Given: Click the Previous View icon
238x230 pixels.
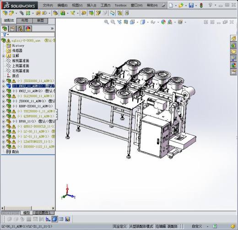Looking at the screenshot, I should coord(119,22).
